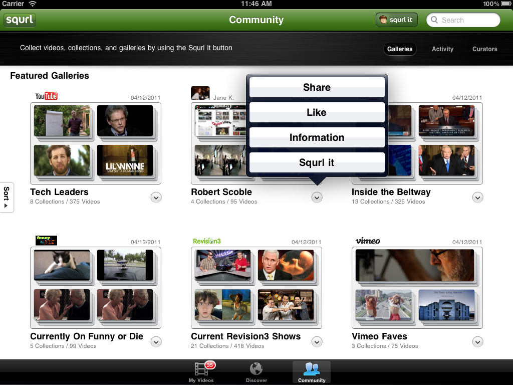Viewport: 513px width, 385px height.
Task: Open the Inside the Beltway gallery title
Action: [x=391, y=192]
